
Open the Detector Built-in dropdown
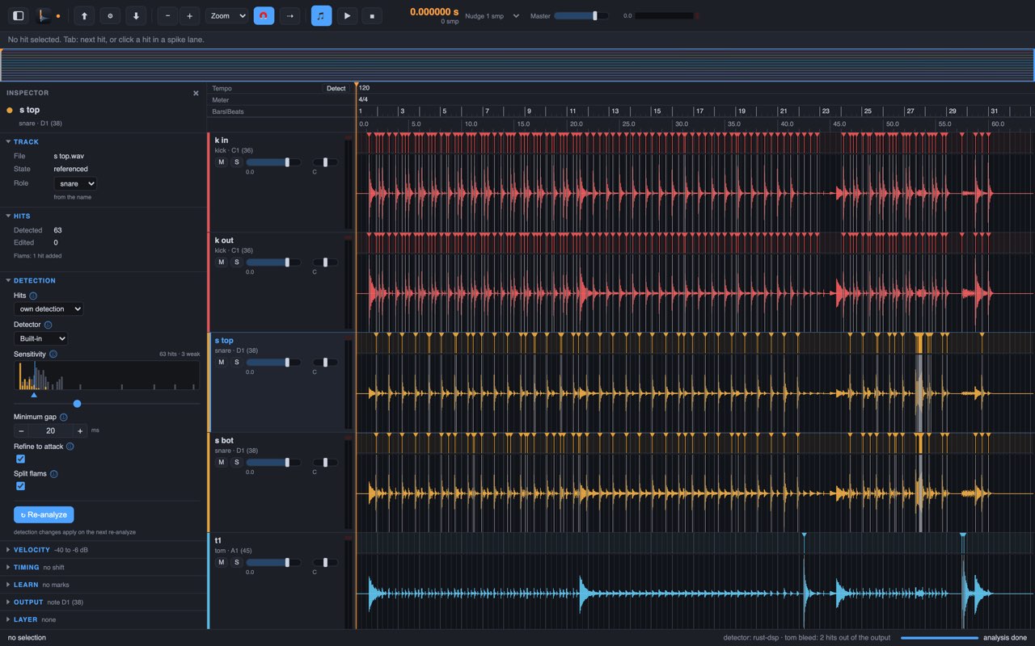pos(40,338)
